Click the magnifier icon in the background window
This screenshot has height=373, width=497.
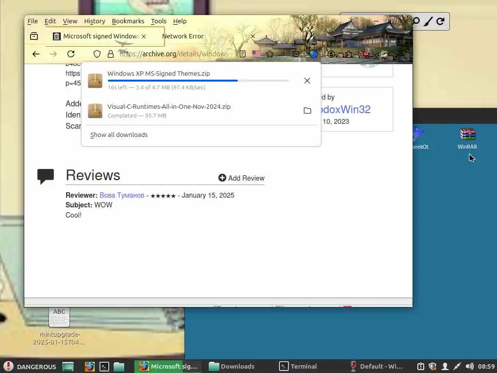(x=416, y=21)
